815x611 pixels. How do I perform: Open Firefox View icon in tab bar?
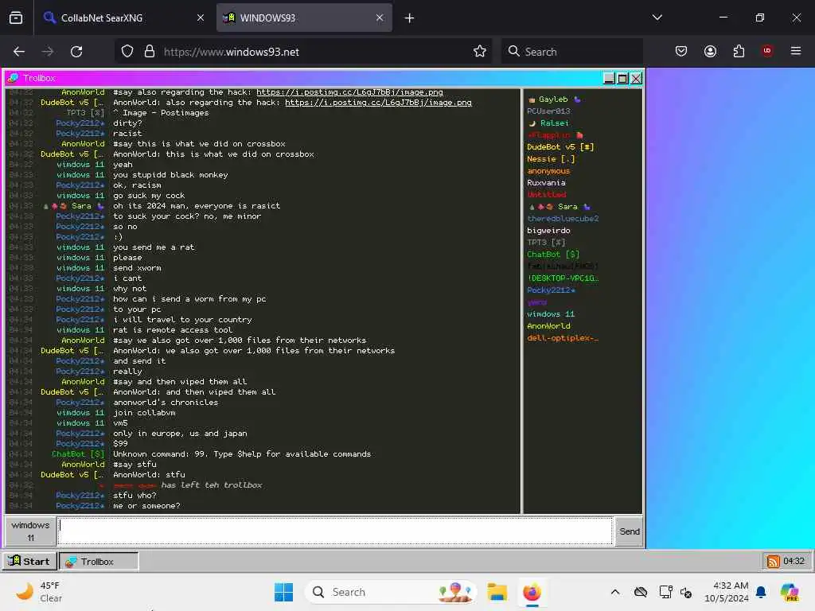pos(16,18)
